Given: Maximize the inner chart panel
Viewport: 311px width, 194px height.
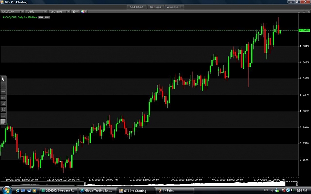Looking at the screenshot, I should 304,12.
